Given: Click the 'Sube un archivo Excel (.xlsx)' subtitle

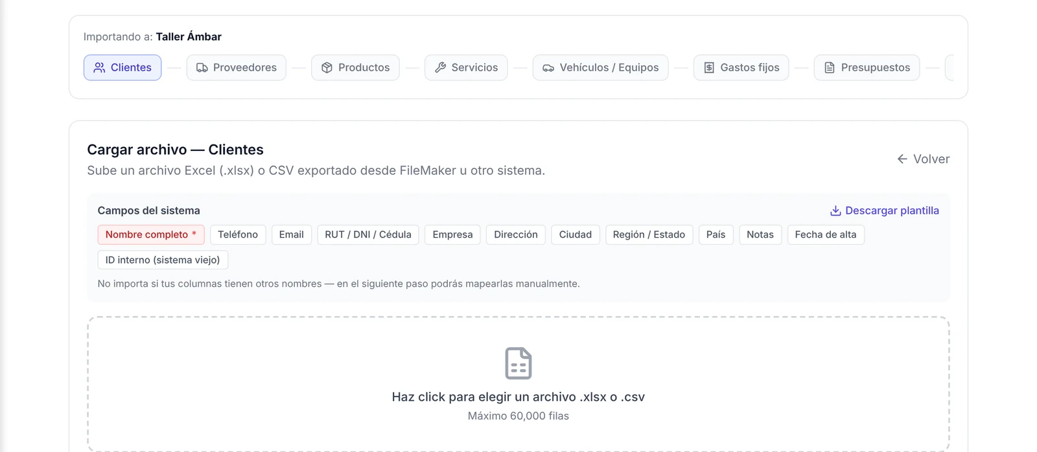Looking at the screenshot, I should point(316,170).
